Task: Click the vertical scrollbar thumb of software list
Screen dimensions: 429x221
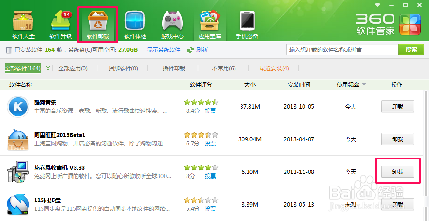Action: (x=426, y=201)
